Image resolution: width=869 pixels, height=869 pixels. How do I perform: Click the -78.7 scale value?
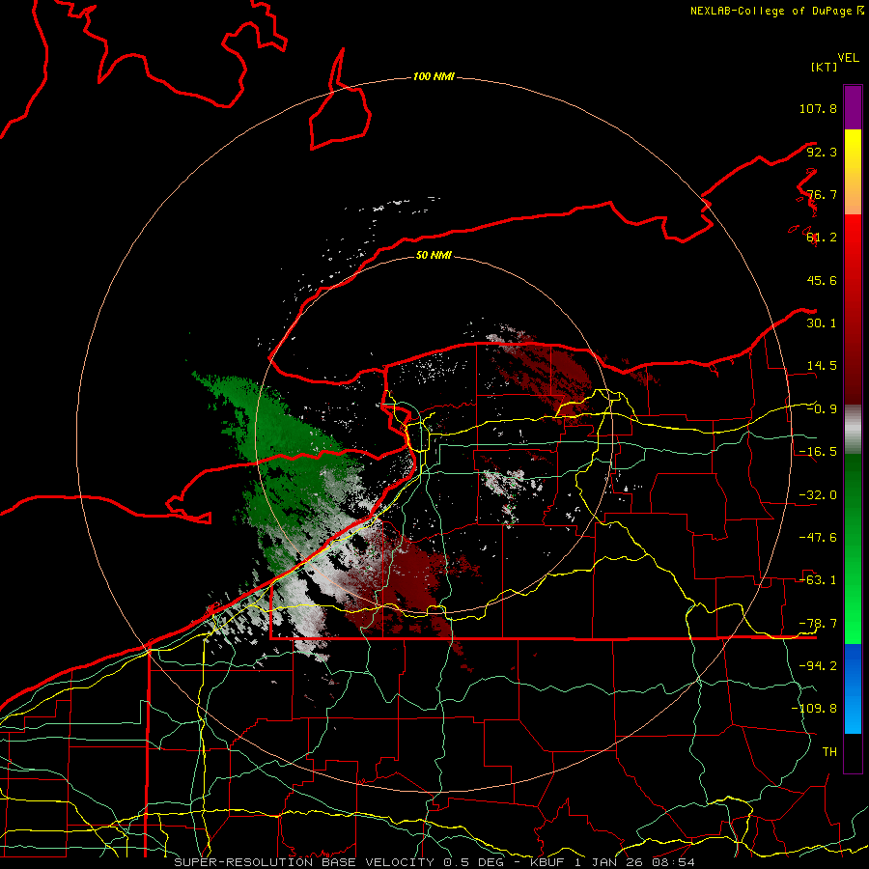[818, 624]
